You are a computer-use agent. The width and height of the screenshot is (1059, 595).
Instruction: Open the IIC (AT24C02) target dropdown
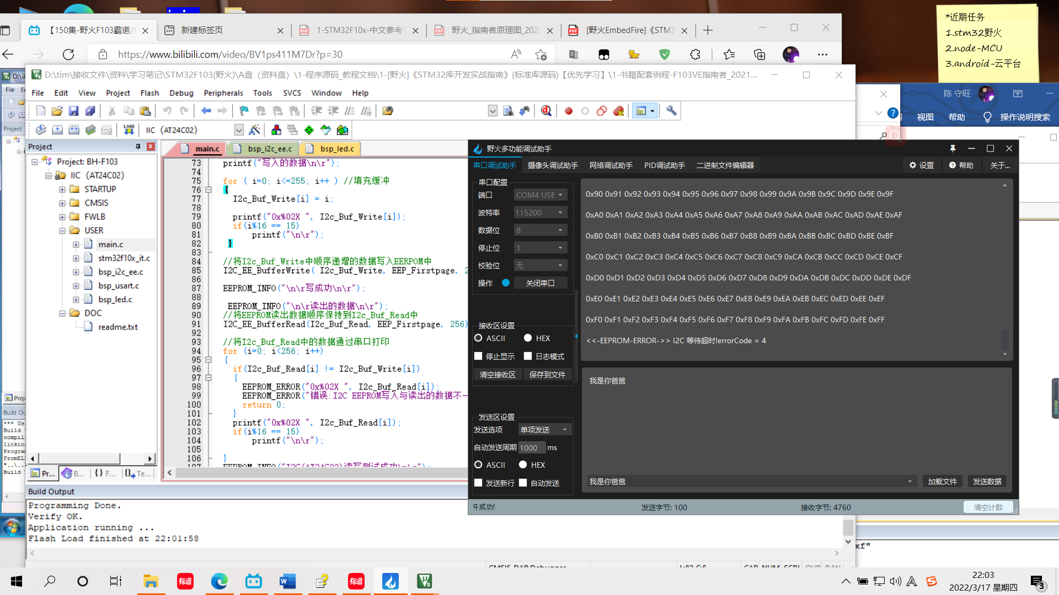(239, 130)
